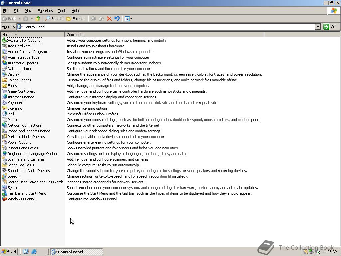Click 'Microsoft Office Outlook Profiles' comment
Viewport: 341px width, 256px height.
(x=92, y=114)
